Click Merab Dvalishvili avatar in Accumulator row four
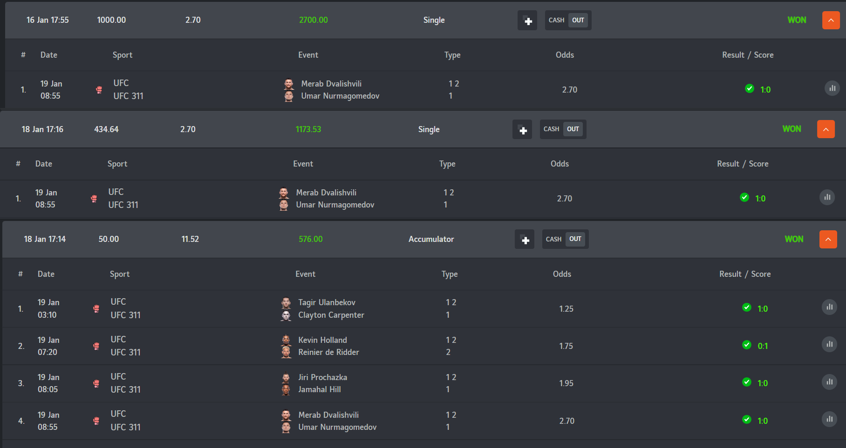Viewport: 846px width, 448px height. point(286,415)
